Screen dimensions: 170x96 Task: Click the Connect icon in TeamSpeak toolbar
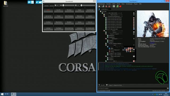(x=99, y=6)
